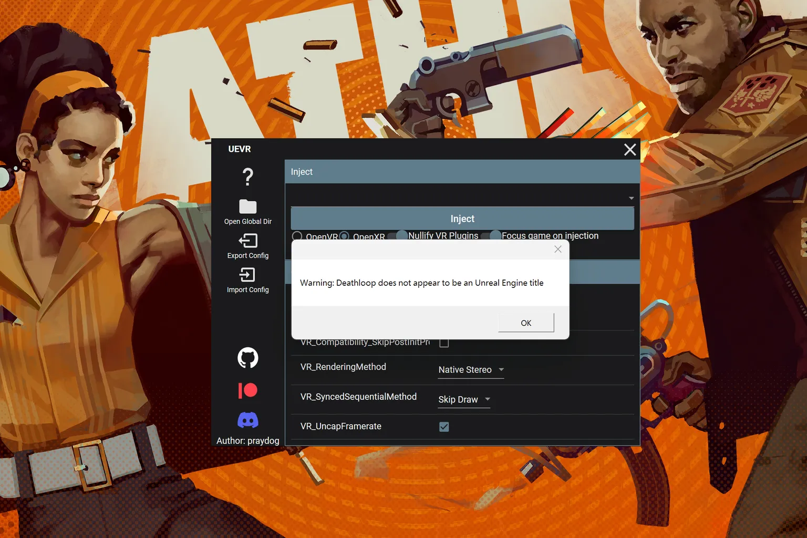This screenshot has width=807, height=538.
Task: Uncheck the VR_UncapFramerate checkbox
Action: (444, 427)
